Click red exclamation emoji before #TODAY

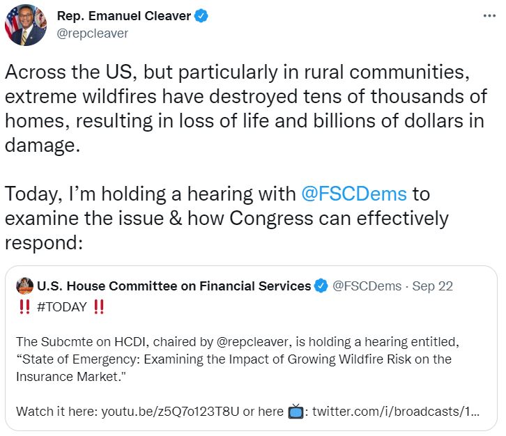click(x=24, y=307)
